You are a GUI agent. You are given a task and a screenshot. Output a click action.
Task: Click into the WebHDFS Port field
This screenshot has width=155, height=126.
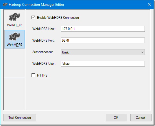pos(103,40)
